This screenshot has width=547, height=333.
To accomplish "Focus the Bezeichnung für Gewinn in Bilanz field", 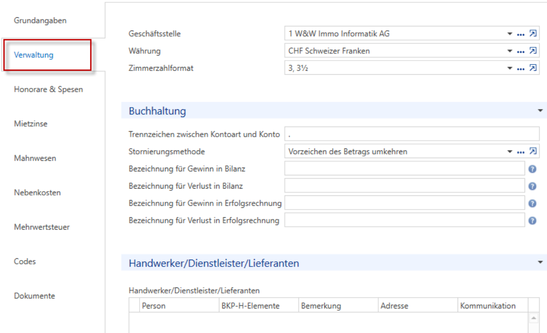I will click(x=405, y=169).
